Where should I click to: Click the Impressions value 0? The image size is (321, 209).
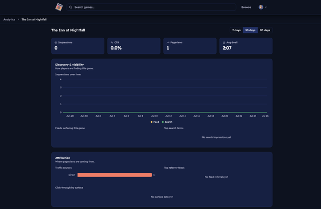point(56,48)
